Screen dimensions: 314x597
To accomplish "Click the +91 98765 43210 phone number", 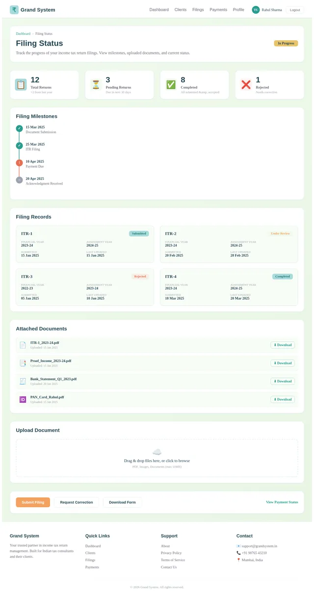I will tap(254, 553).
